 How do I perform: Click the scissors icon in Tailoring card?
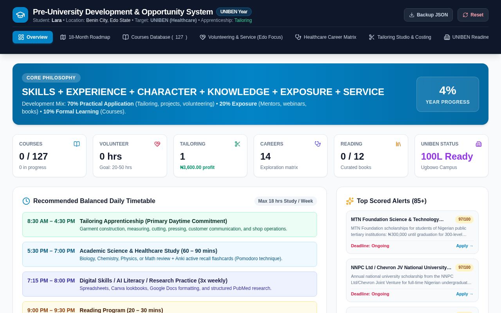click(238, 144)
